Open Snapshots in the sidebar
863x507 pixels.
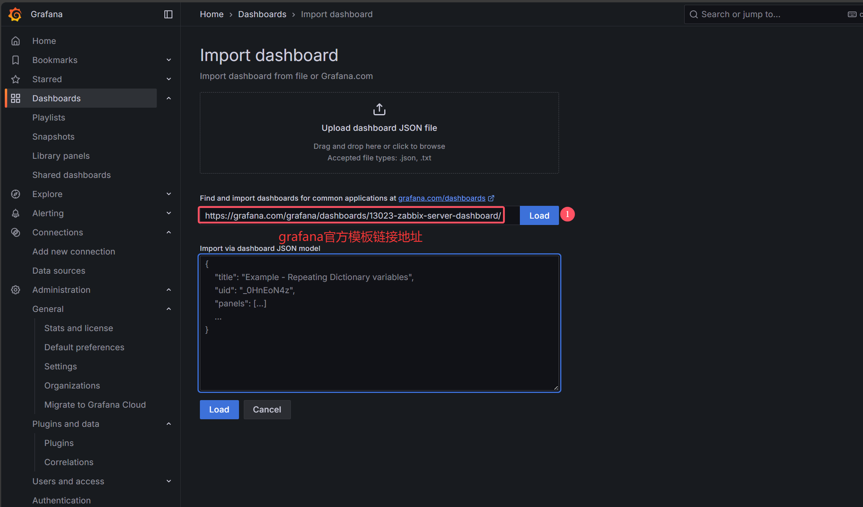pyautogui.click(x=53, y=137)
